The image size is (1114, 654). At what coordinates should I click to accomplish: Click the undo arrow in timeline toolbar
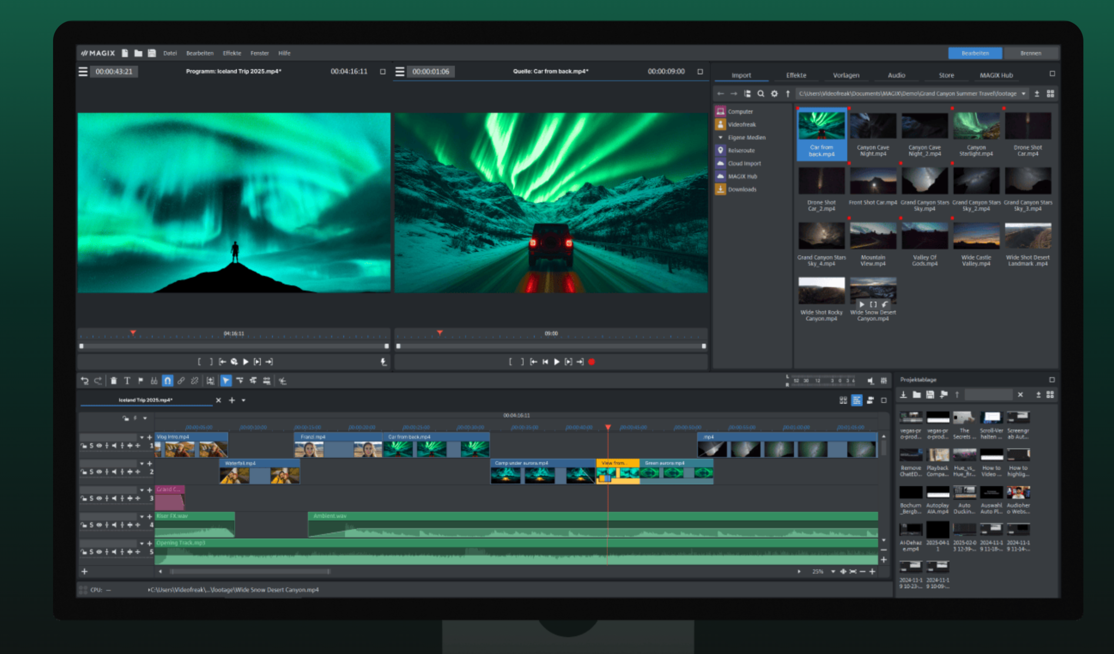[x=84, y=381]
